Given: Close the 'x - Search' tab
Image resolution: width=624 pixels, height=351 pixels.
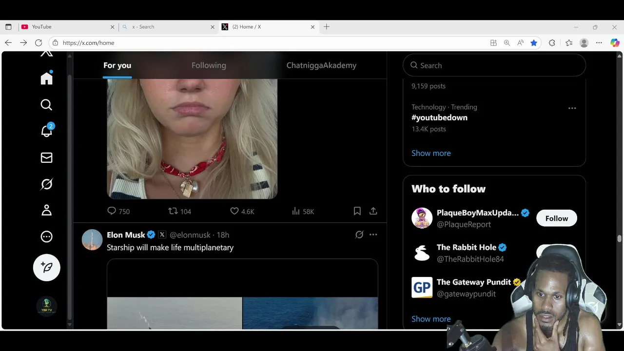Looking at the screenshot, I should pyautogui.click(x=212, y=27).
